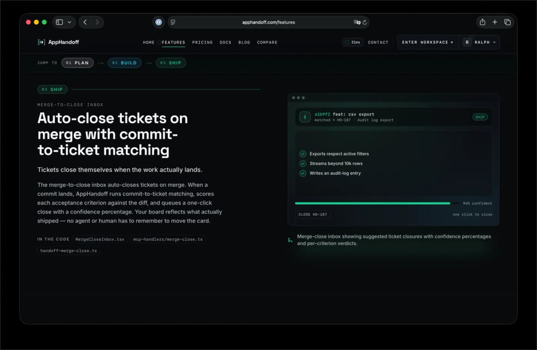Show the tab overview icon
This screenshot has width=537, height=350.
(x=507, y=22)
